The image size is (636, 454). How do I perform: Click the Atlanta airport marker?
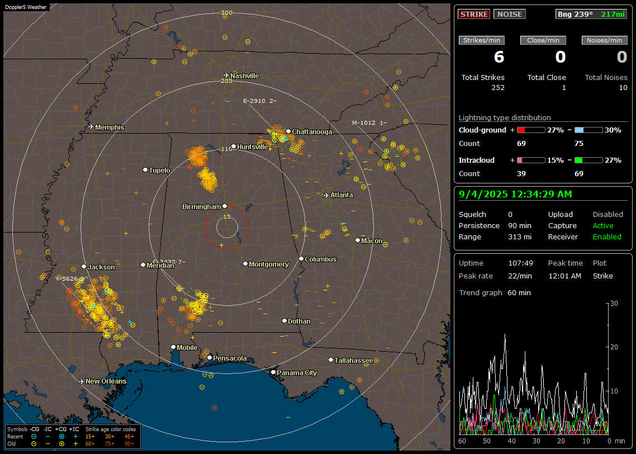(326, 195)
